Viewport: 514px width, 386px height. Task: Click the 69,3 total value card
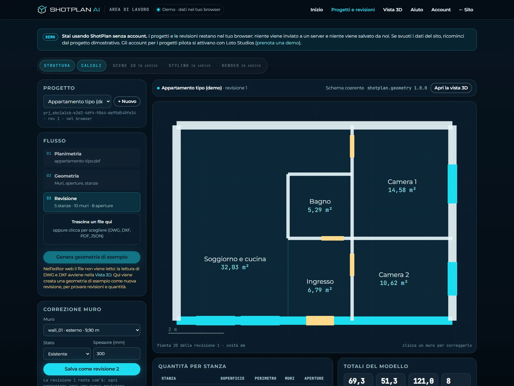point(358,380)
